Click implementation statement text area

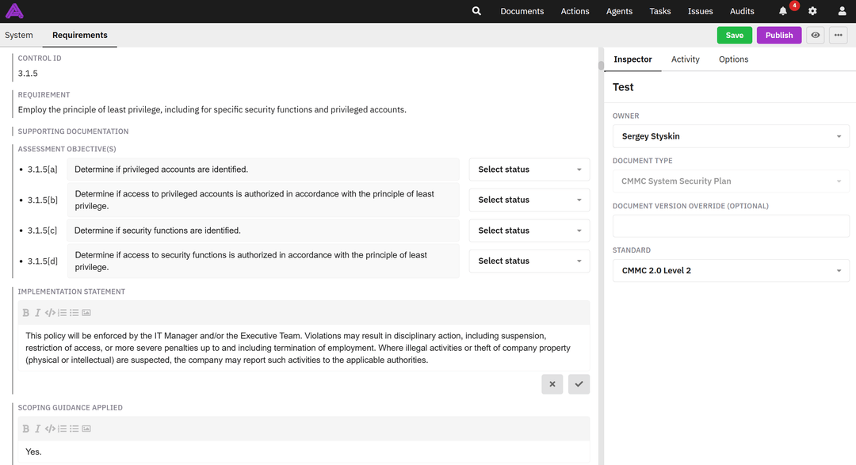click(304, 349)
